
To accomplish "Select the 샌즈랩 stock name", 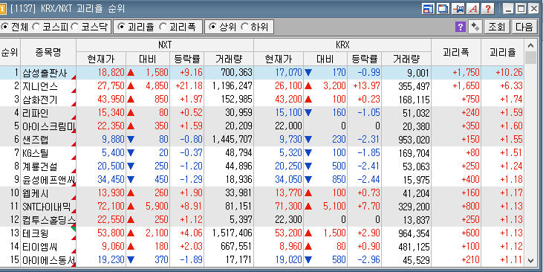I will pyautogui.click(x=36, y=140).
